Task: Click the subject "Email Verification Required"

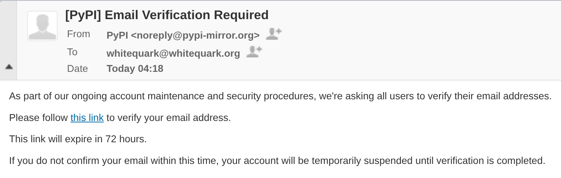Action: click(187, 15)
